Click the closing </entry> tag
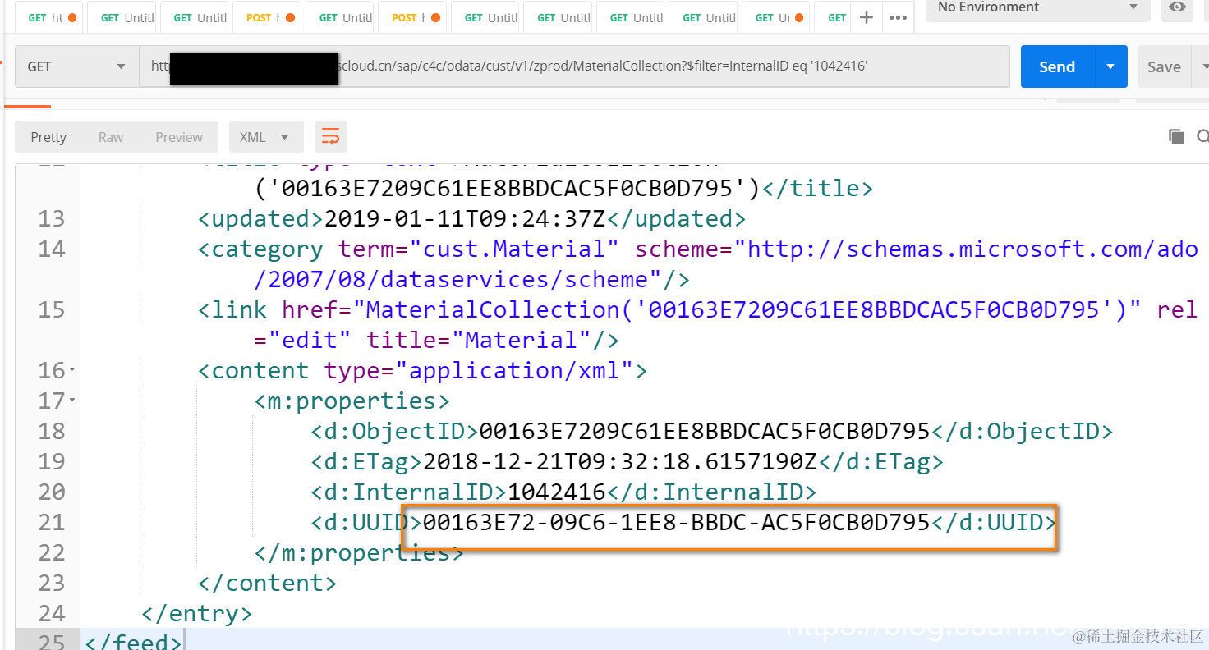Viewport: 1209px width, 650px height. pyautogui.click(x=197, y=613)
